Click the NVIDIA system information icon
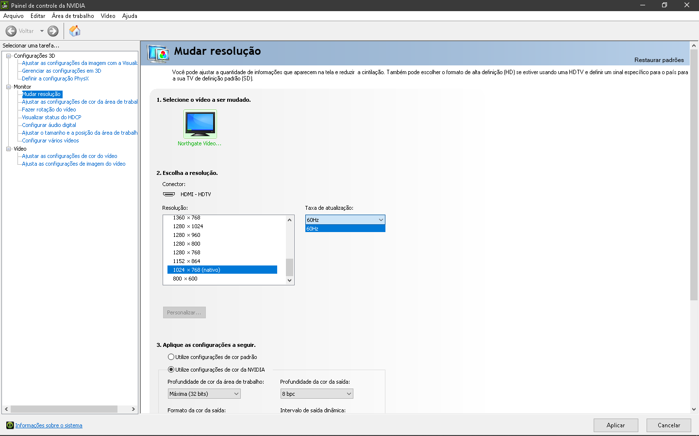The image size is (699, 436). (x=10, y=425)
